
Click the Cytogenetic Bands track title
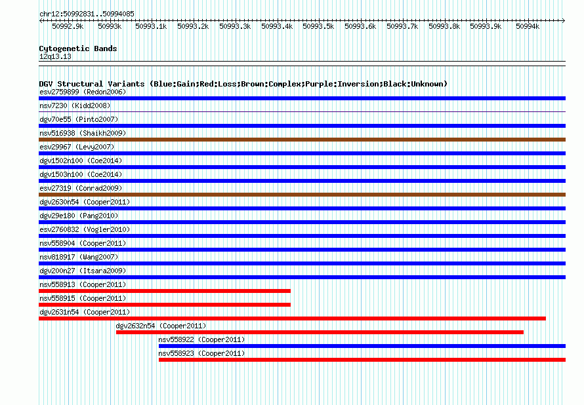pos(78,48)
